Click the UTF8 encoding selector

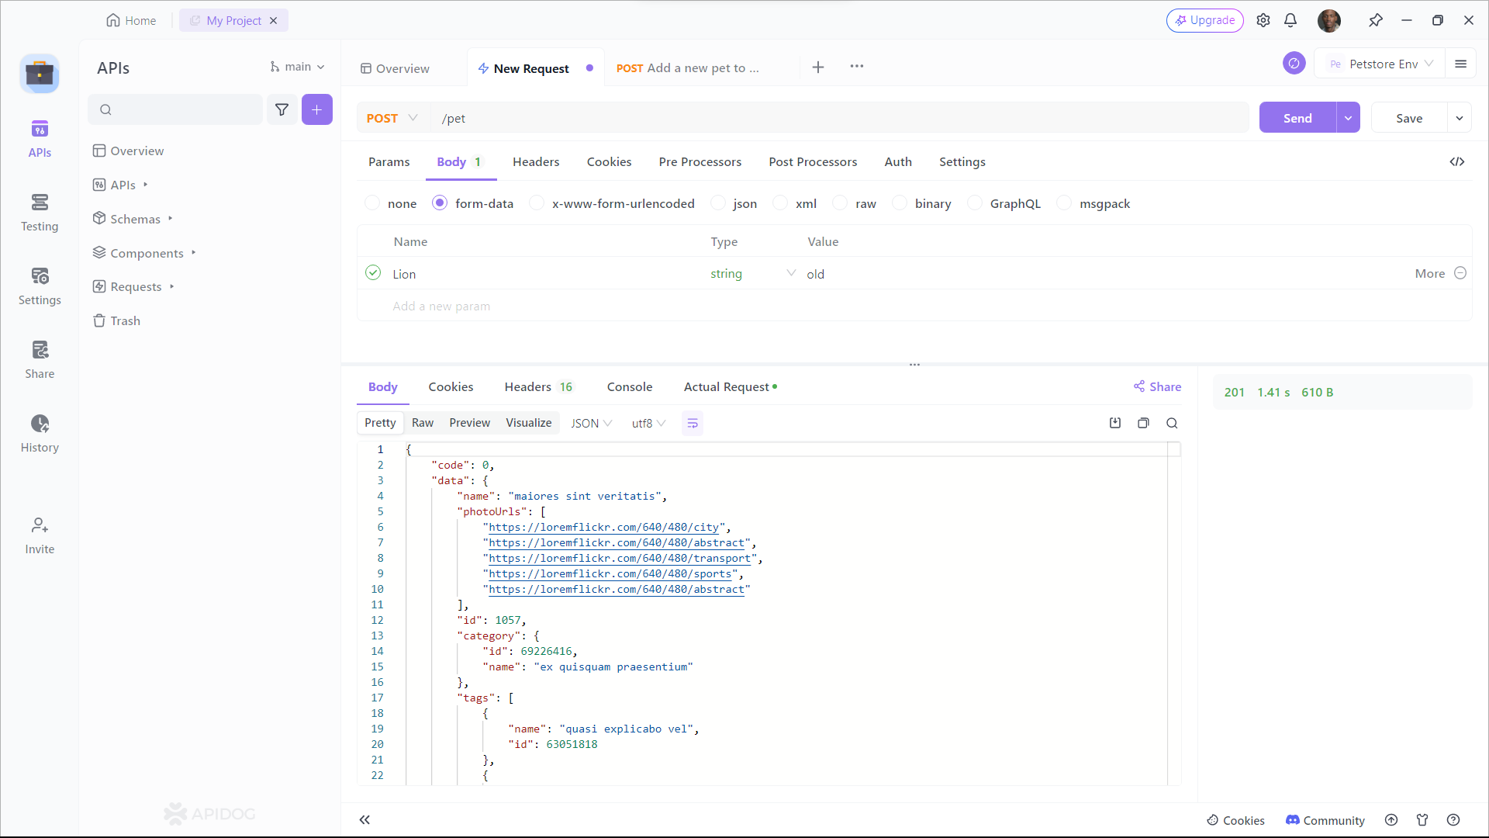[646, 423]
